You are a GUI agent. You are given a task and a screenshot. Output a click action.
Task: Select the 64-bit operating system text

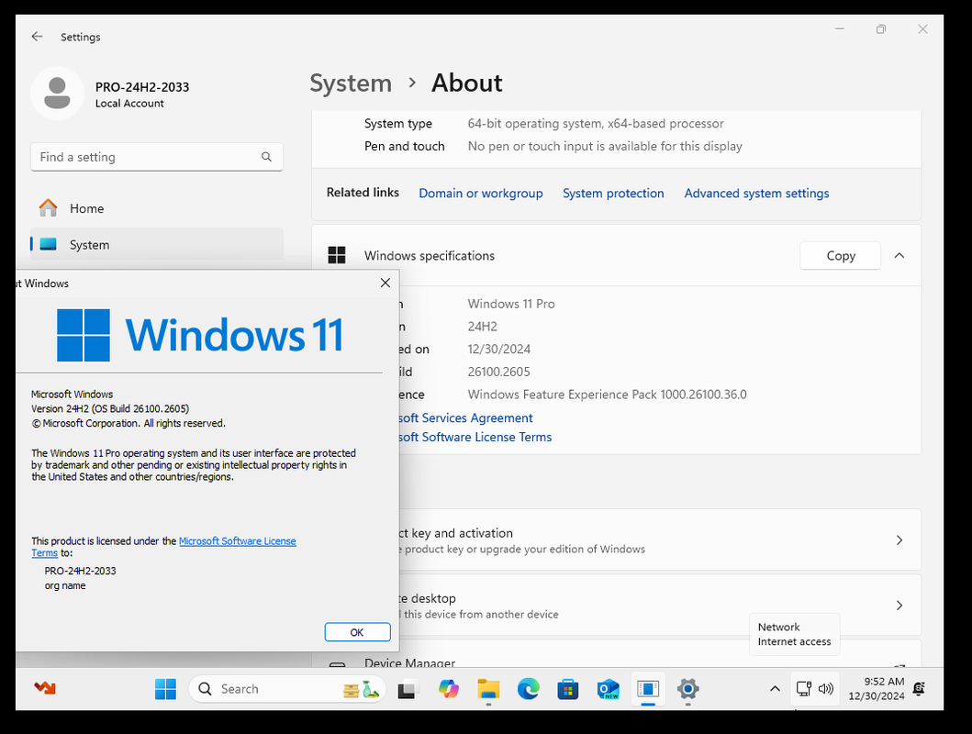(596, 123)
